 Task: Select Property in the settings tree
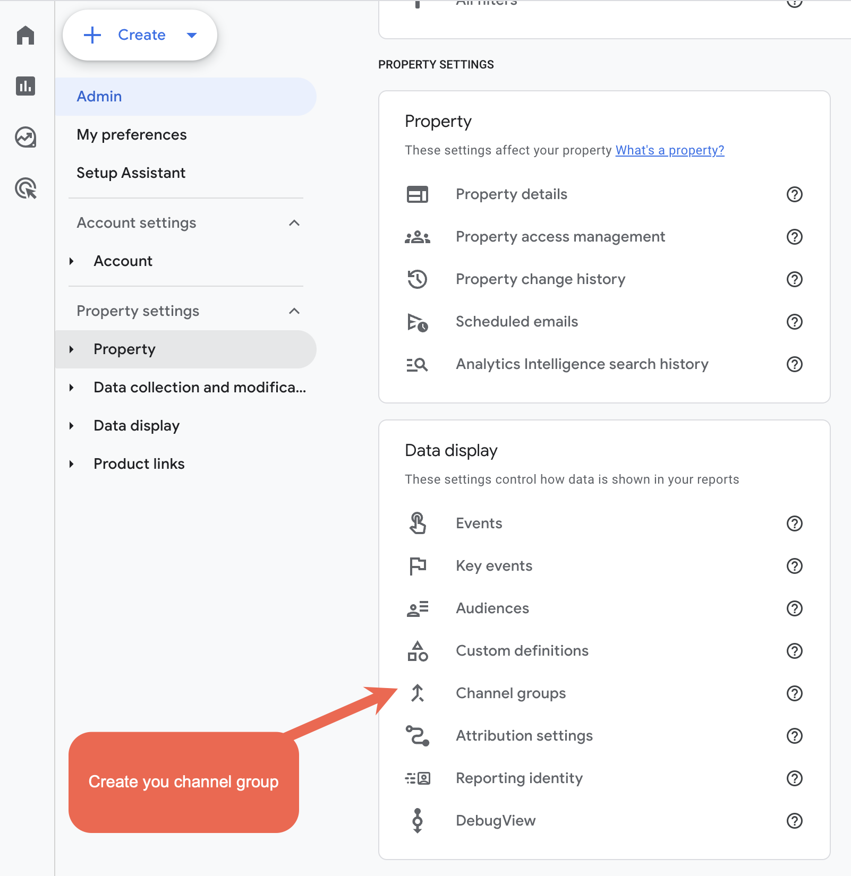(186, 349)
